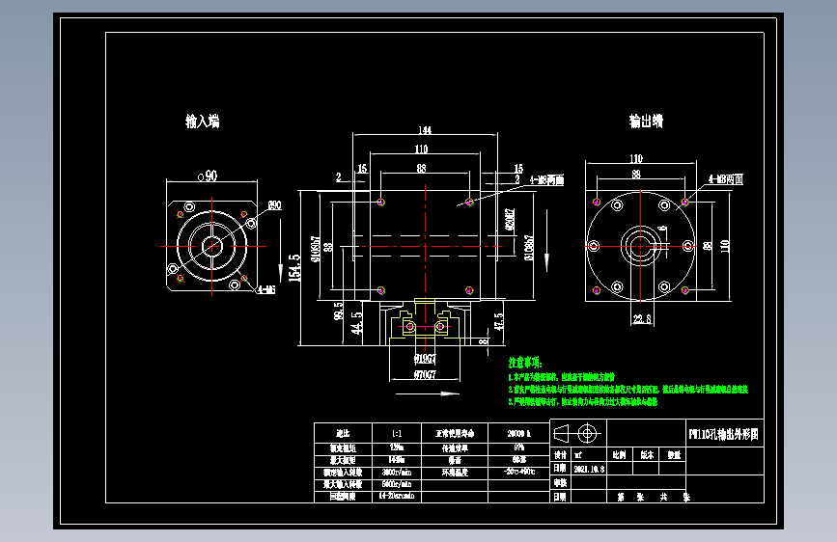Click the arcmin backlash value cell
The width and height of the screenshot is (837, 542).
coord(397,496)
